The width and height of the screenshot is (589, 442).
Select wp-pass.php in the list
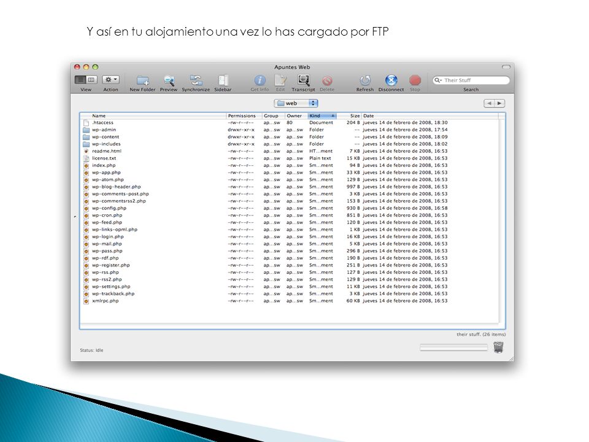[289, 251]
